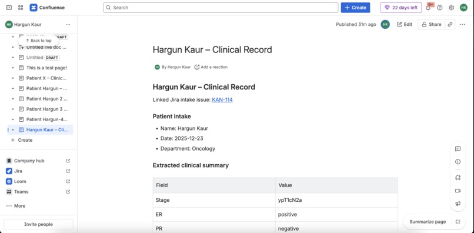The width and height of the screenshot is (474, 233).
Task: Collapse the sidebar with the panel icon
Action: pos(9,8)
